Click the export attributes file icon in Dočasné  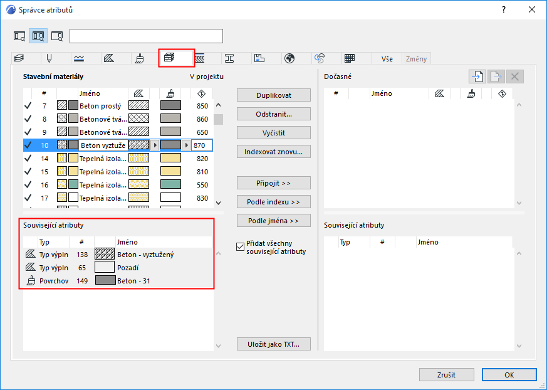[496, 76]
